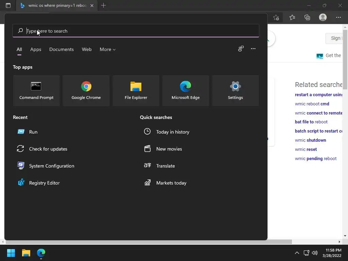
Task: Switch to Apps search filter tab
Action: point(36,49)
